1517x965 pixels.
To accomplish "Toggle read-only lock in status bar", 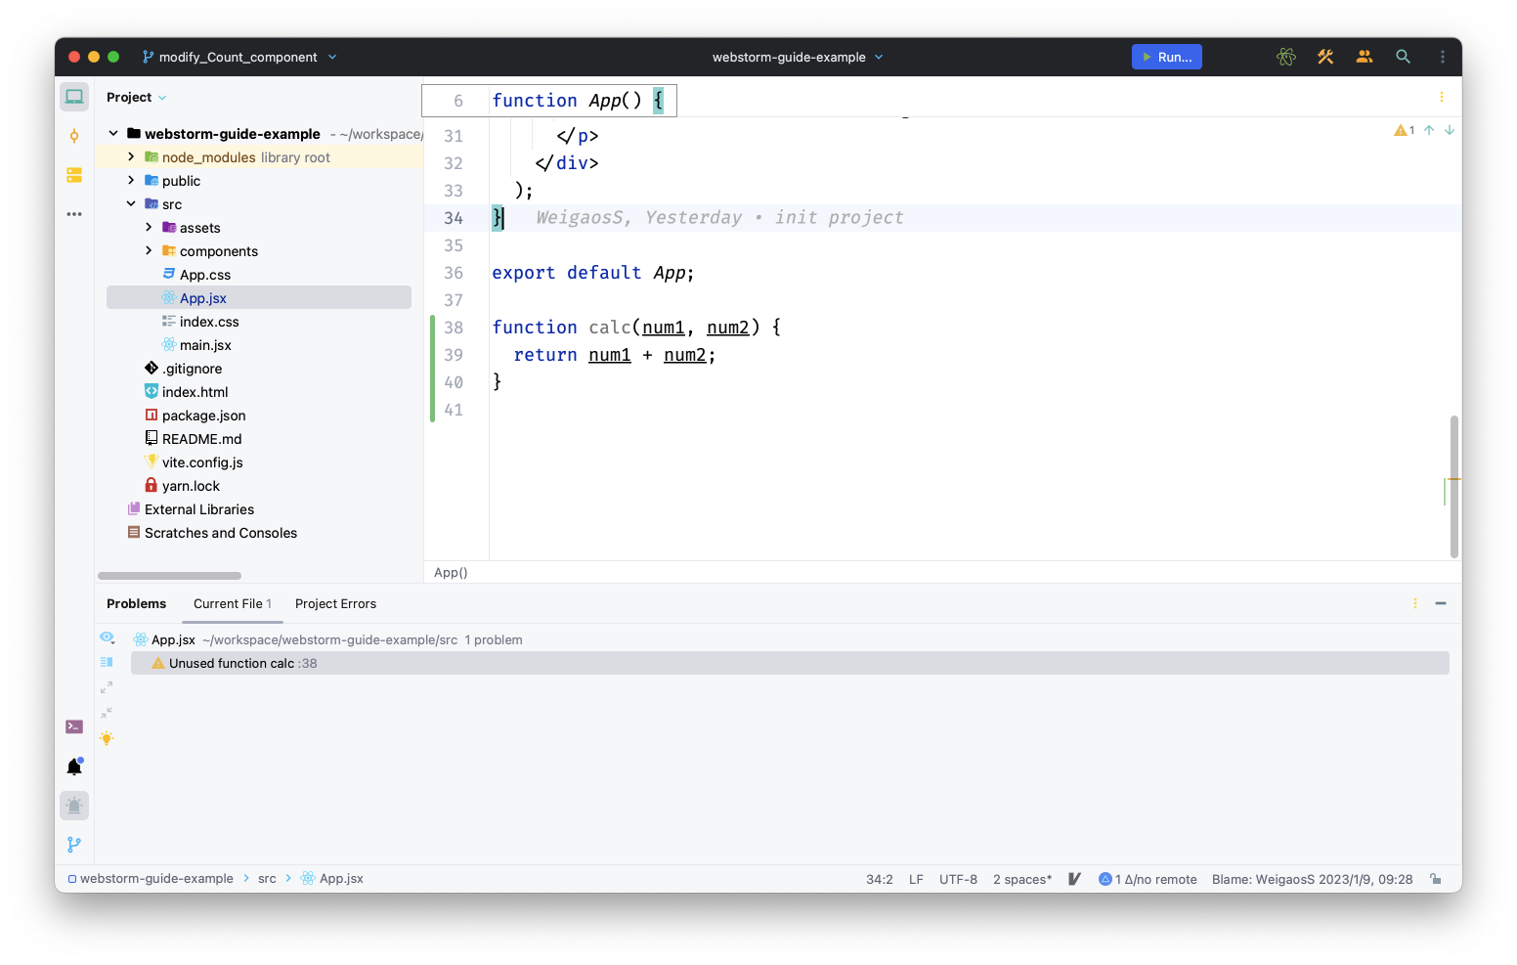I will pyautogui.click(x=1435, y=879).
